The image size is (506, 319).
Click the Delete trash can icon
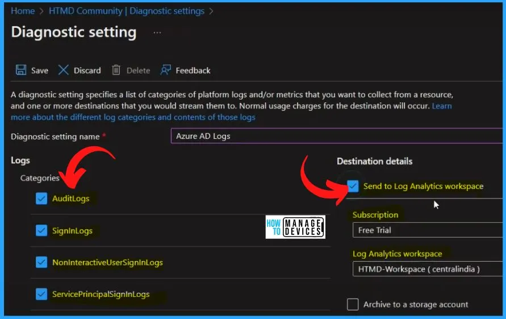coord(116,70)
